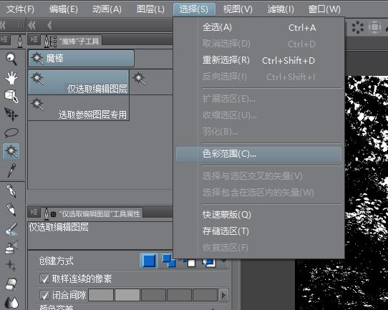This screenshot has height=310, width=388.
Task: Toggle 闭合间隙 checkbox
Action: (x=44, y=295)
